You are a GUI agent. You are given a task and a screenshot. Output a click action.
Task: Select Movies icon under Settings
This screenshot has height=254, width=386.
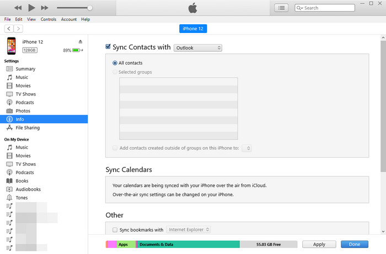pos(9,85)
